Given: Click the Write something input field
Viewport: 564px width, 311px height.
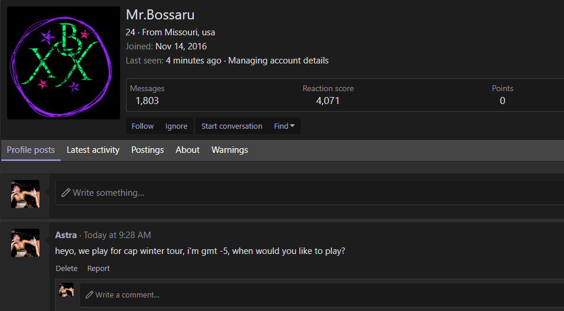Looking at the screenshot, I should point(309,193).
